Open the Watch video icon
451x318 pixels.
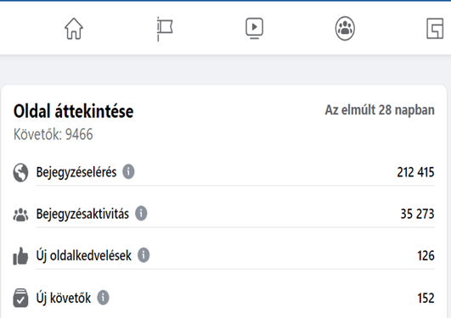click(x=254, y=28)
